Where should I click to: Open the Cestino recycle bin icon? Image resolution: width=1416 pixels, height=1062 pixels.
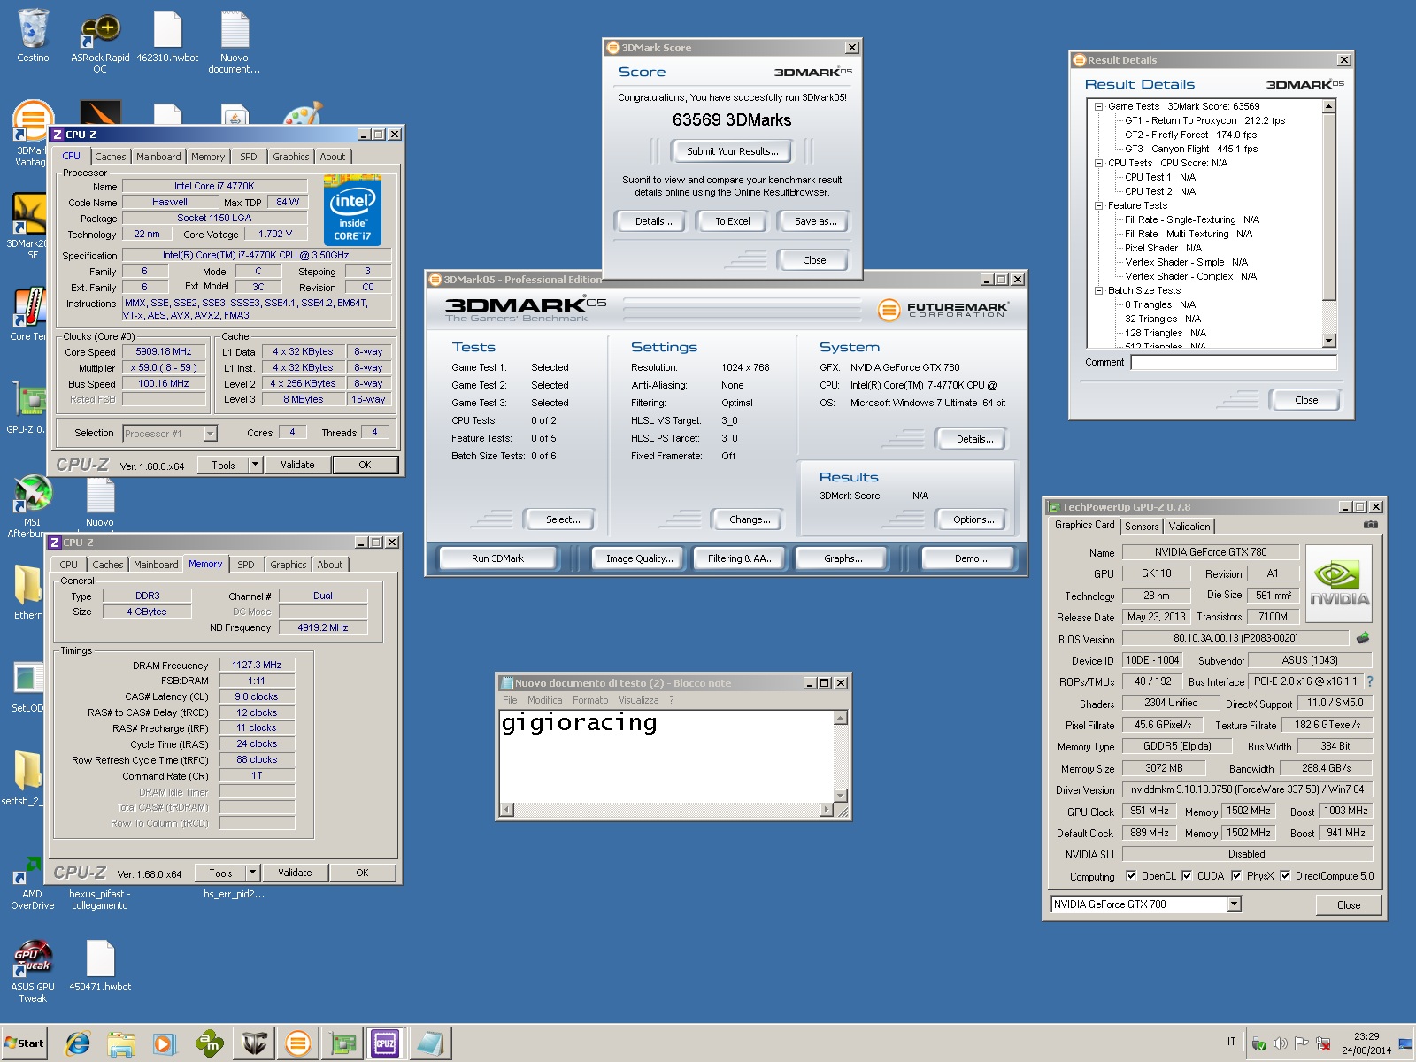click(x=33, y=29)
